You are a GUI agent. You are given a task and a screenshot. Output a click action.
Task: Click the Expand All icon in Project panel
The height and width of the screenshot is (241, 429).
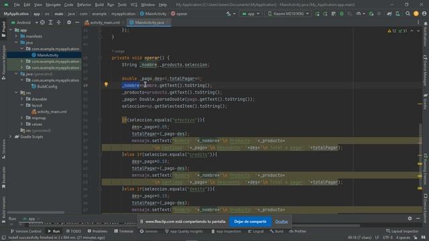pyautogui.click(x=51, y=23)
